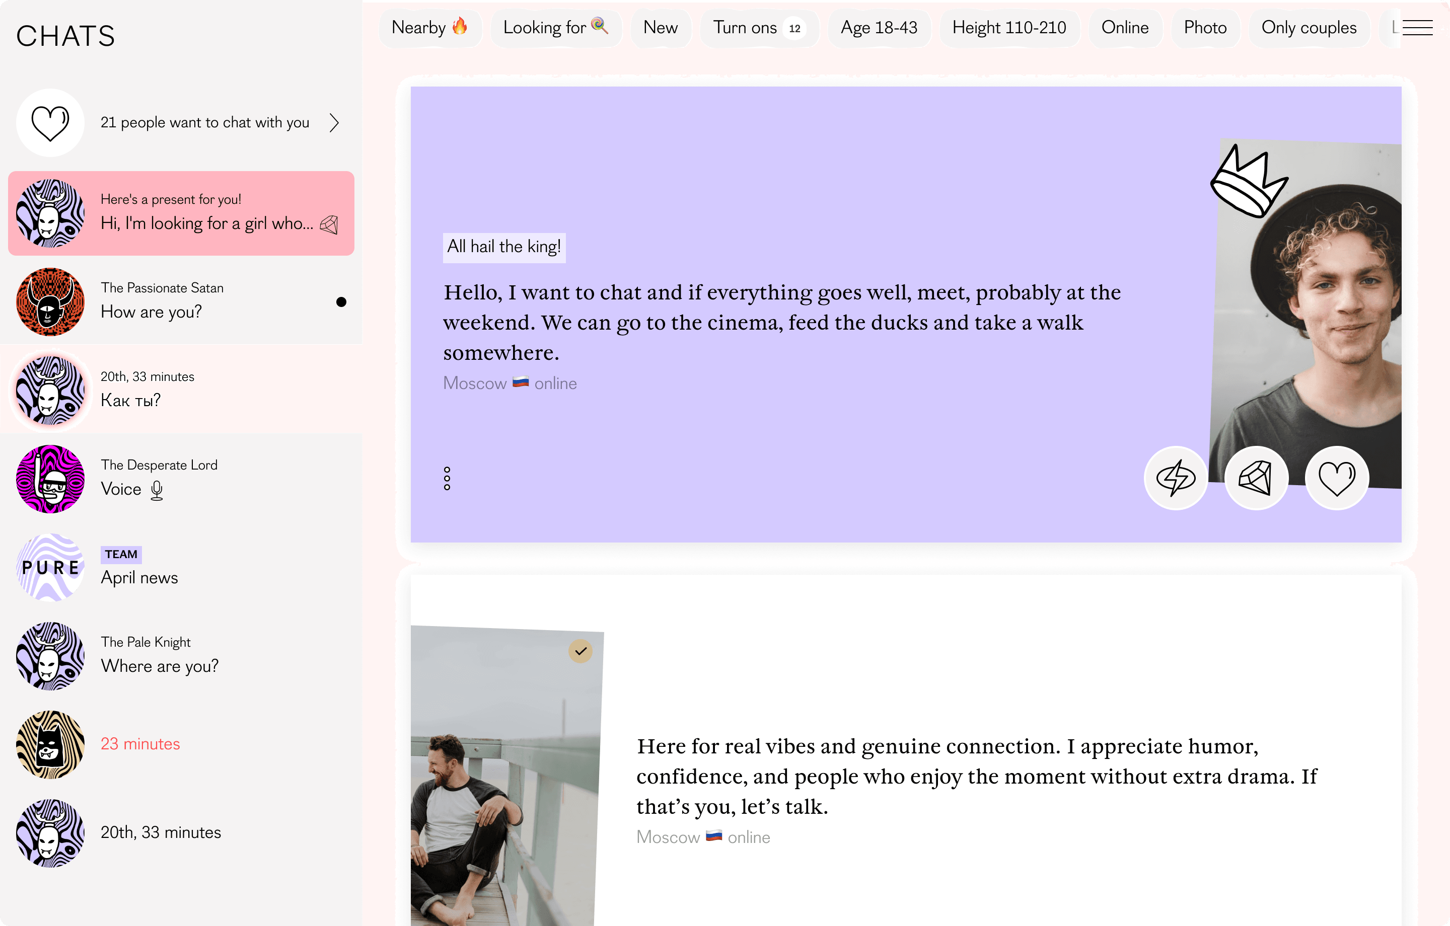Image resolution: width=1450 pixels, height=926 pixels.
Task: Select the Nearby filter tab
Action: tap(430, 28)
